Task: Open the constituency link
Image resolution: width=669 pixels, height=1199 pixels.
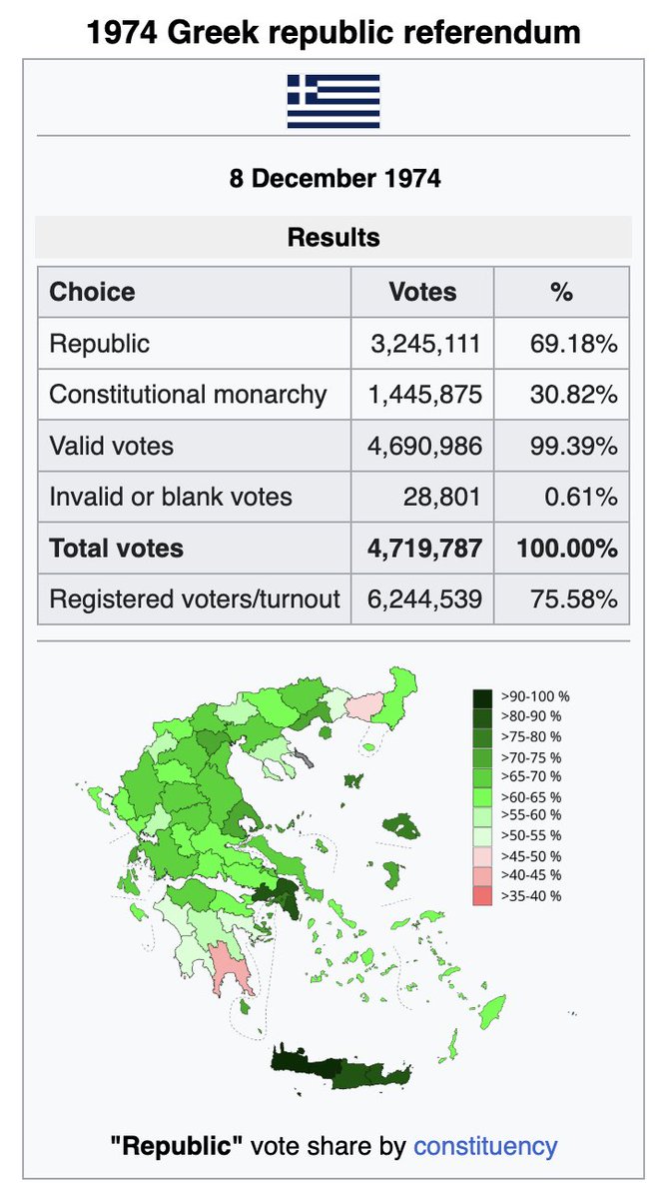Action: [485, 1145]
